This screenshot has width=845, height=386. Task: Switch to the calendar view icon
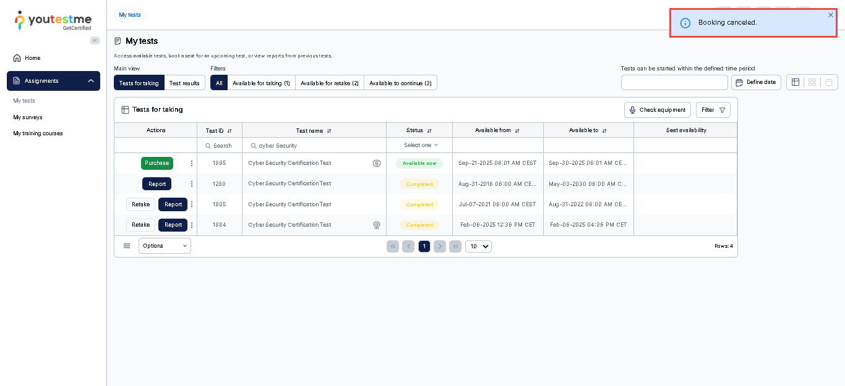point(829,82)
